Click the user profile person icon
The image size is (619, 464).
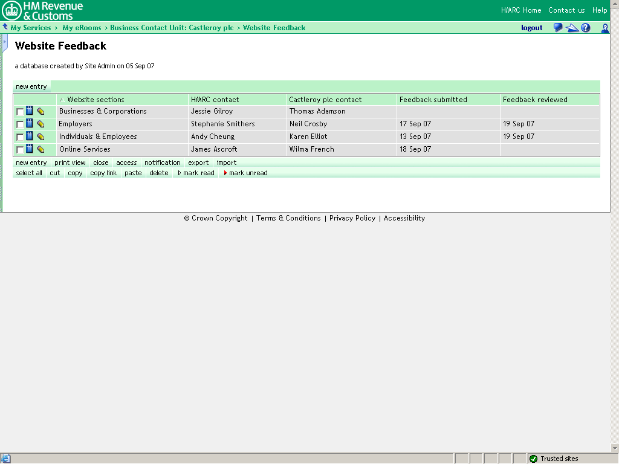click(x=604, y=28)
